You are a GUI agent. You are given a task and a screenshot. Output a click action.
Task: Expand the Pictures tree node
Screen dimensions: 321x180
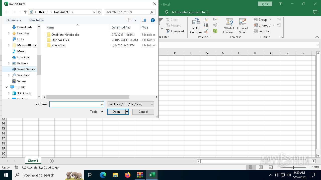tap(9, 63)
